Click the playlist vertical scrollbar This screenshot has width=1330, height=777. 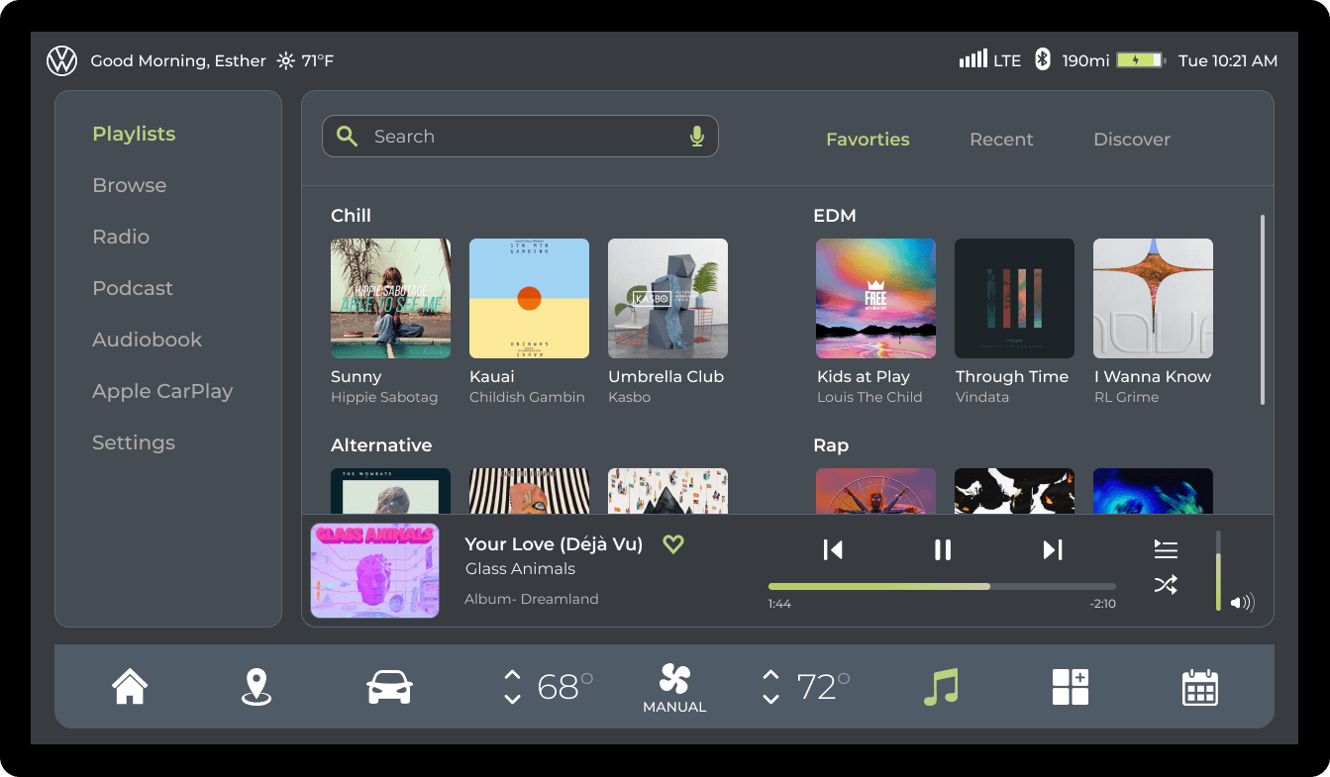pyautogui.click(x=1262, y=310)
